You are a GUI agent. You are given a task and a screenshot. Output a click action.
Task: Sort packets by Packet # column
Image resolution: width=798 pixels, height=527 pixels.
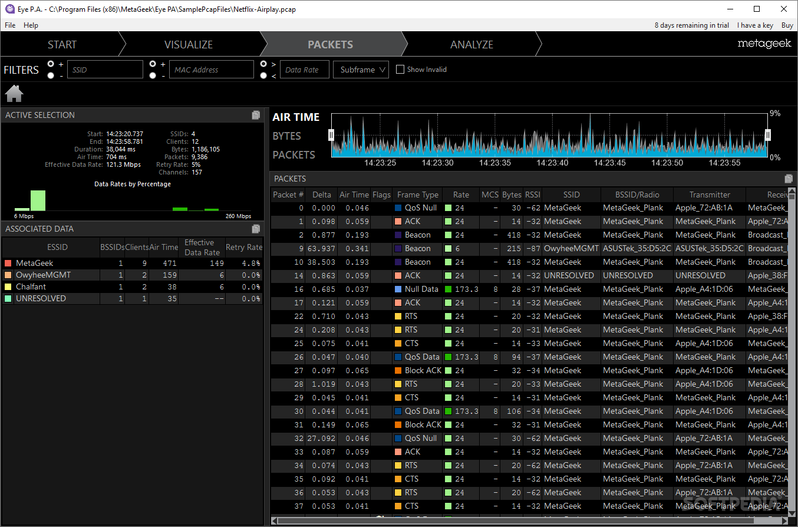click(288, 195)
